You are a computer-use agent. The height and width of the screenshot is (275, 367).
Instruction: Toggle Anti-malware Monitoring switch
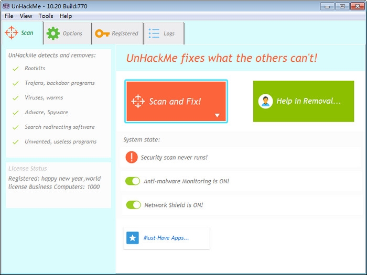[x=133, y=181]
